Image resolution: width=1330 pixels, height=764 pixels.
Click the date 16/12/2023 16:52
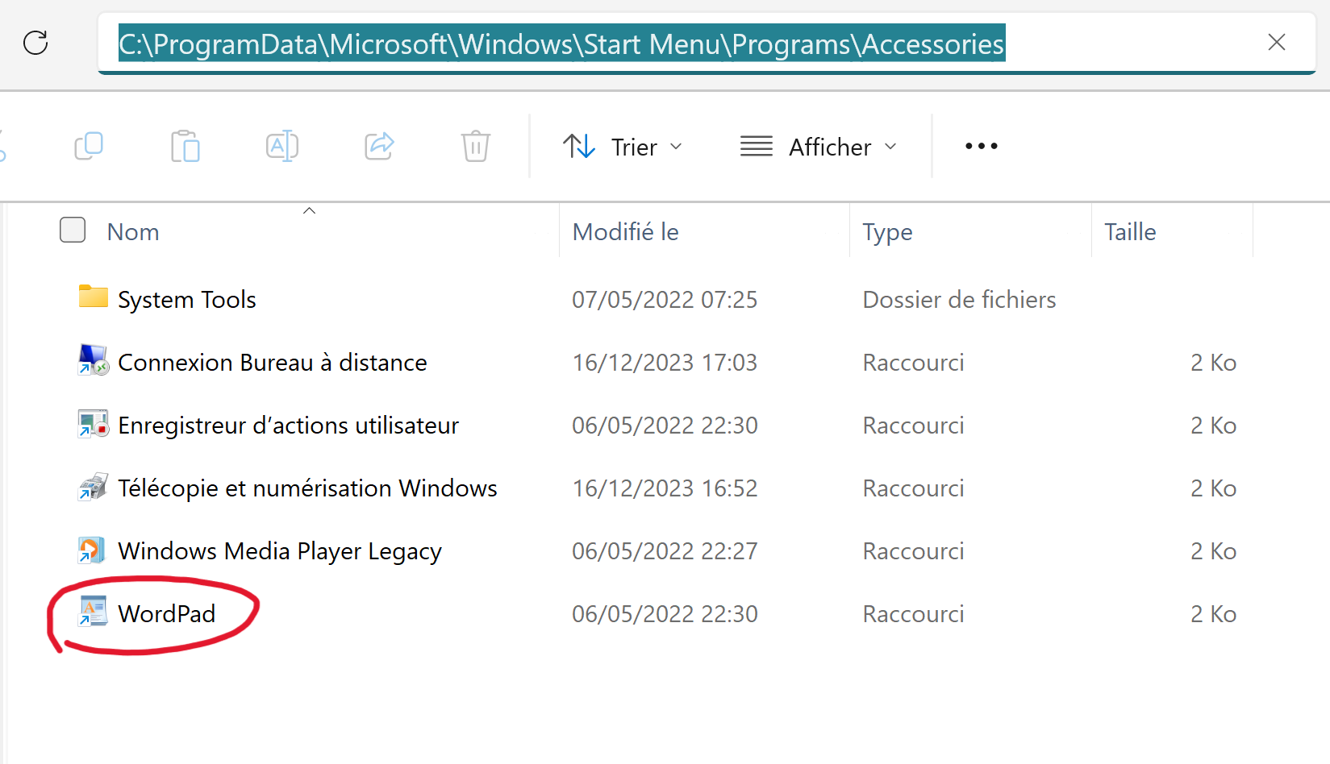tap(665, 488)
